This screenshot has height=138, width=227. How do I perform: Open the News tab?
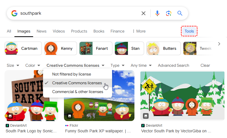click(x=42, y=31)
